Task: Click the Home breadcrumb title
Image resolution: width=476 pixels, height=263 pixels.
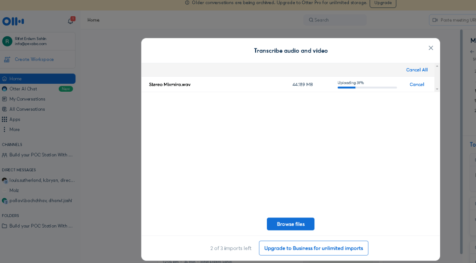Action: tap(93, 20)
